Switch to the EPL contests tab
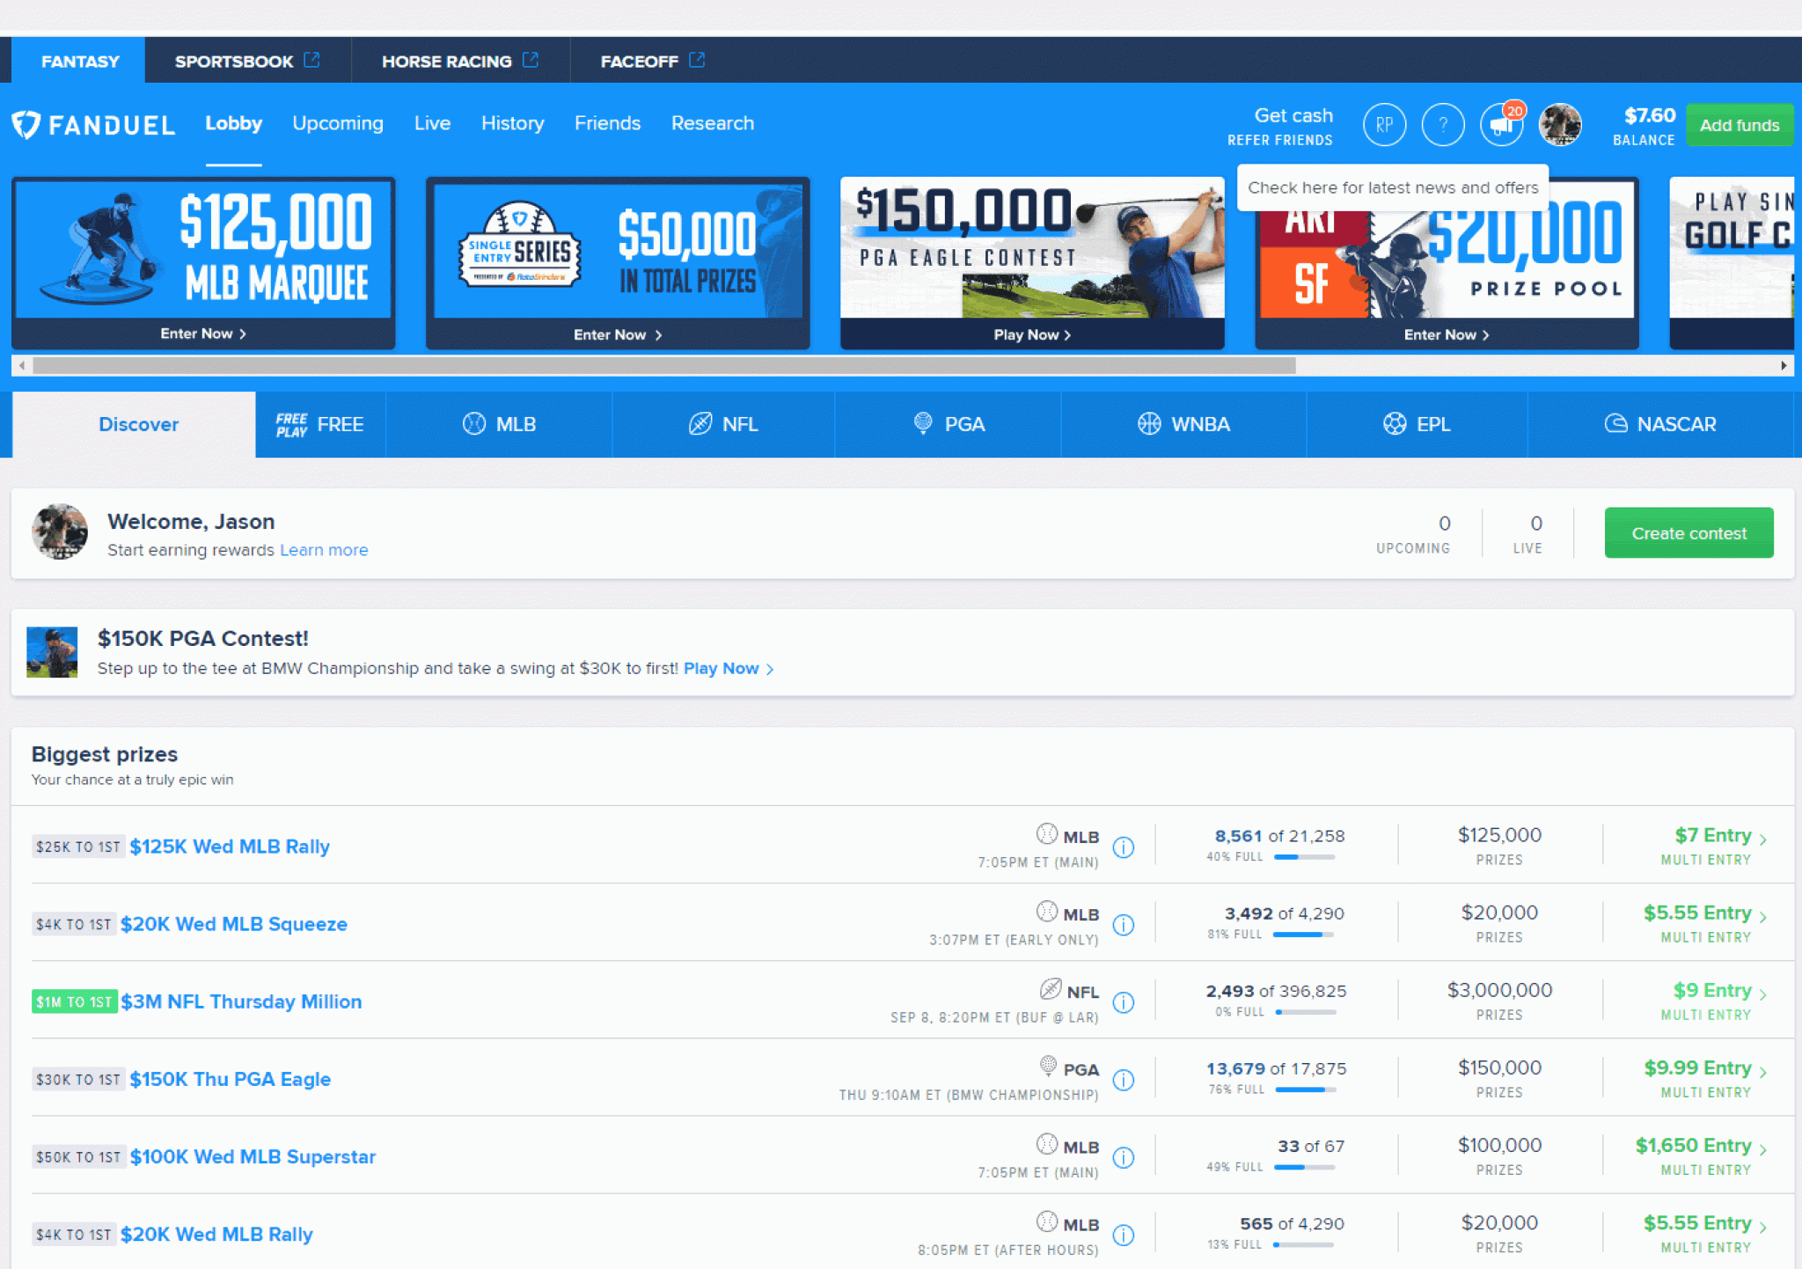1802x1269 pixels. (1417, 424)
